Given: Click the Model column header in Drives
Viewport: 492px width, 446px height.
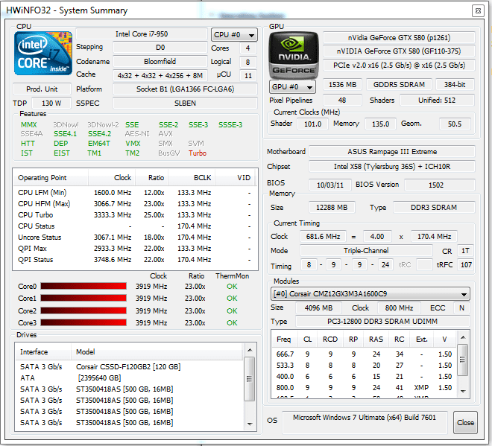Looking at the screenshot, I should tap(157, 352).
